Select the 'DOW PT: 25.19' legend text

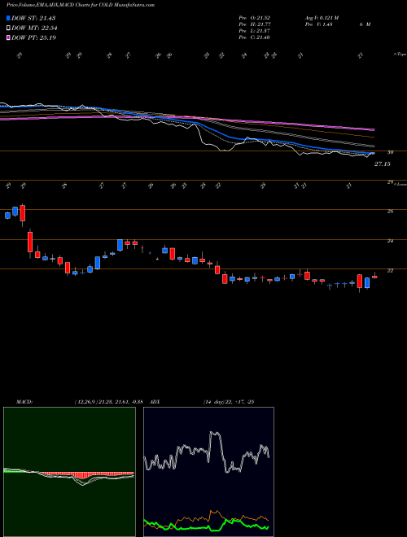pyautogui.click(x=33, y=37)
